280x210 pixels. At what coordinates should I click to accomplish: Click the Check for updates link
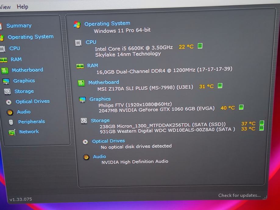tap(239, 195)
